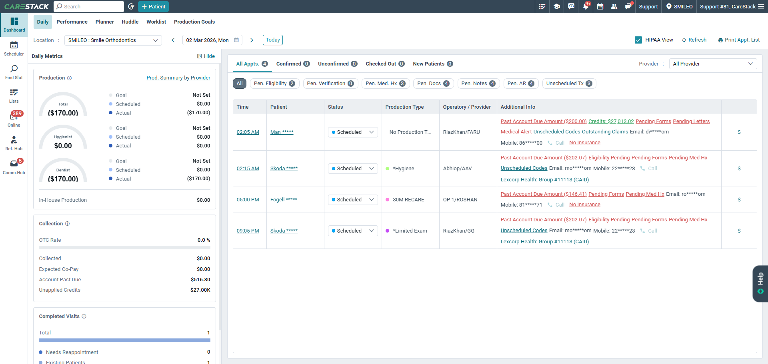Screen dimensions: 768x364
Task: Hide the Daily Metrics panel
Action: (206, 56)
